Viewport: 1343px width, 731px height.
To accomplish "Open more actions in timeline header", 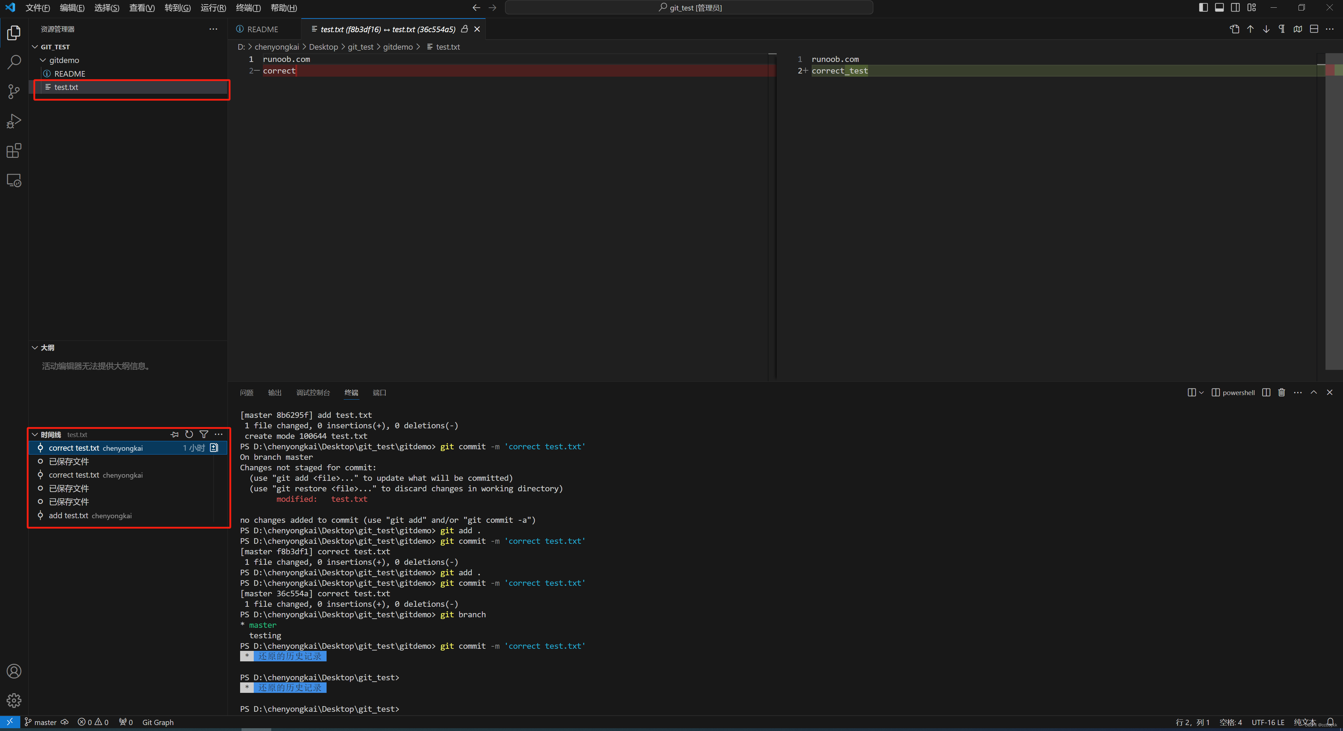I will click(x=218, y=434).
